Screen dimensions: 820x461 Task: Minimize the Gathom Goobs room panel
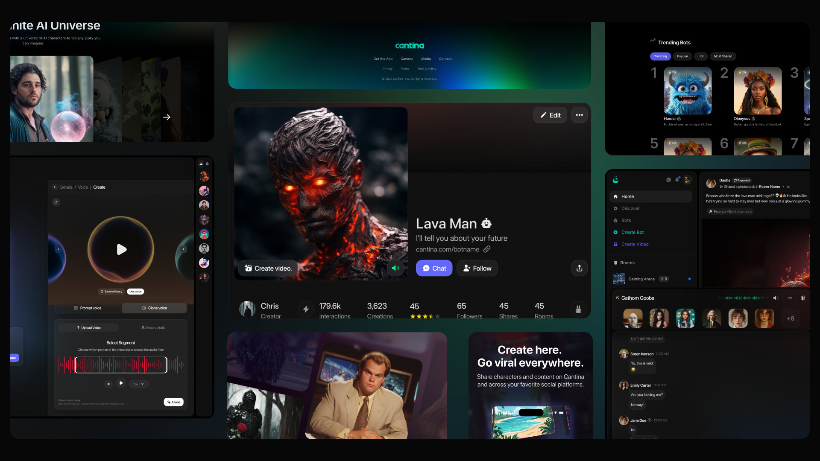[790, 298]
